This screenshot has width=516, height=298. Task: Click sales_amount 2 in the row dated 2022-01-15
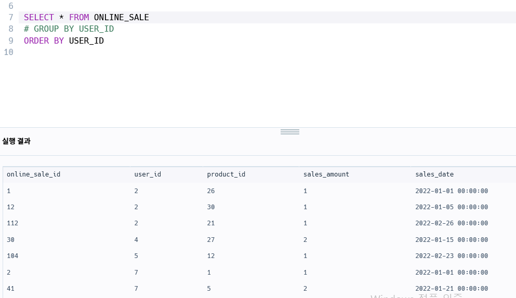tap(306, 240)
